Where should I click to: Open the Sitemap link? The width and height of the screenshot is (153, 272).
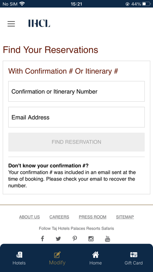pyautogui.click(x=125, y=217)
